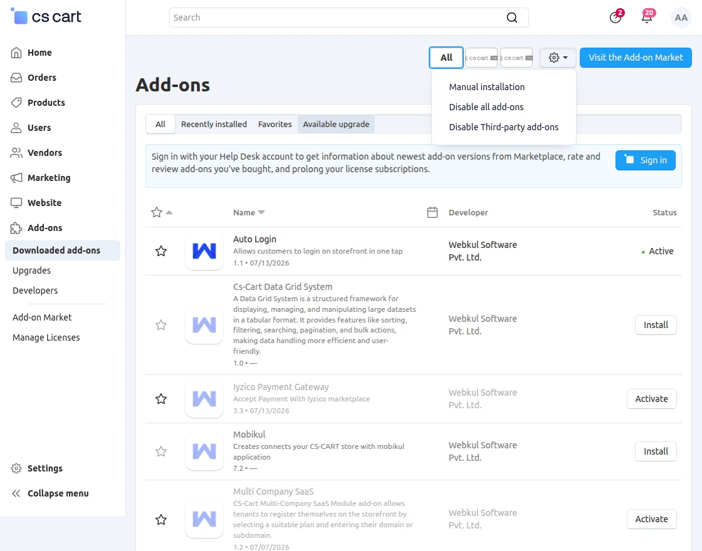Viewport: 702px width, 551px height.
Task: Install the Mobikul add-on
Action: pos(656,451)
